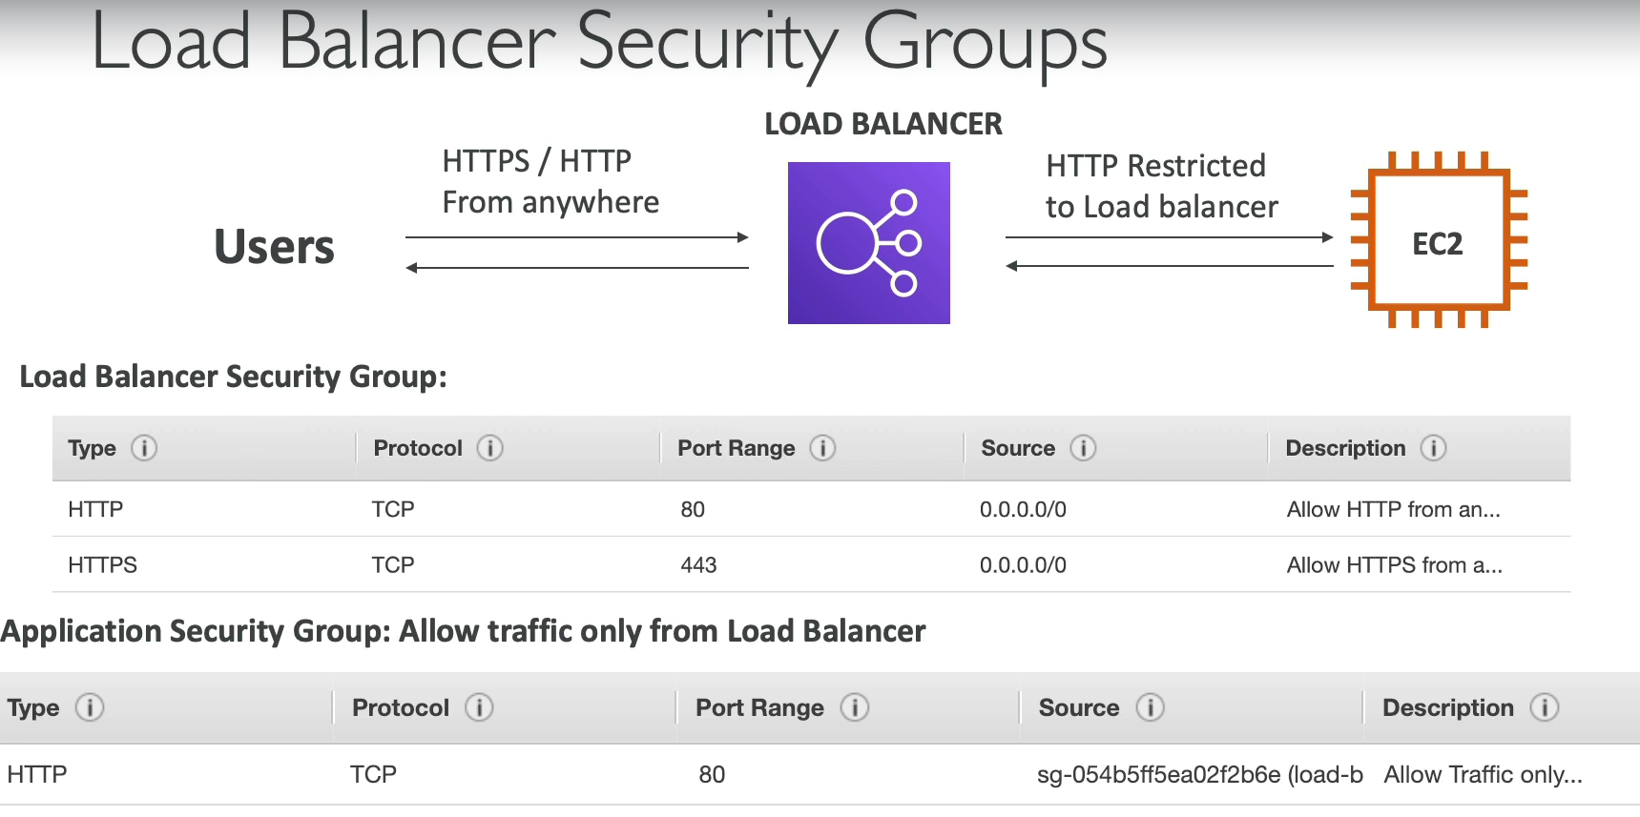Click the 'Allow HTTP from an...' description

[1392, 510]
